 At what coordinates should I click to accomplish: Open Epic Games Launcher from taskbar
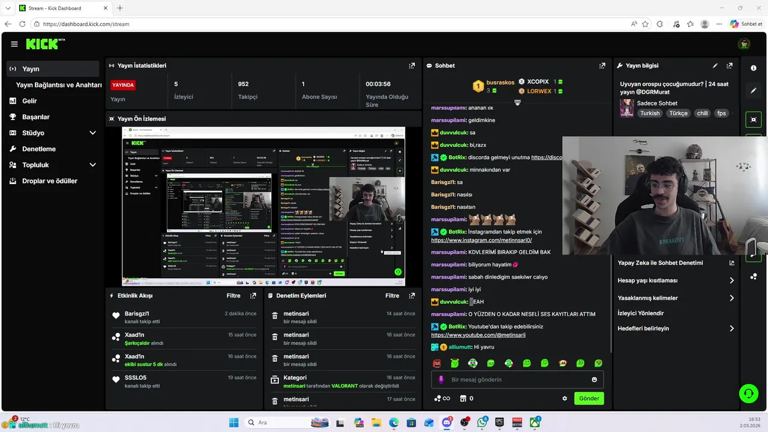499,422
